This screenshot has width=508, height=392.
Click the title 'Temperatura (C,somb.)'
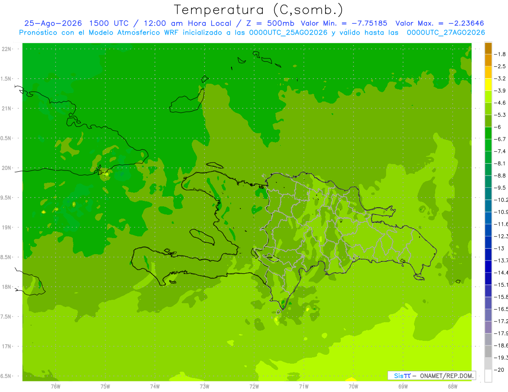258,10
